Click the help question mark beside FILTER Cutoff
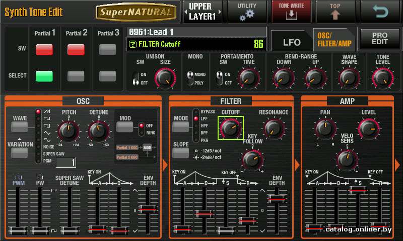This screenshot has width=403, height=241. coord(132,44)
